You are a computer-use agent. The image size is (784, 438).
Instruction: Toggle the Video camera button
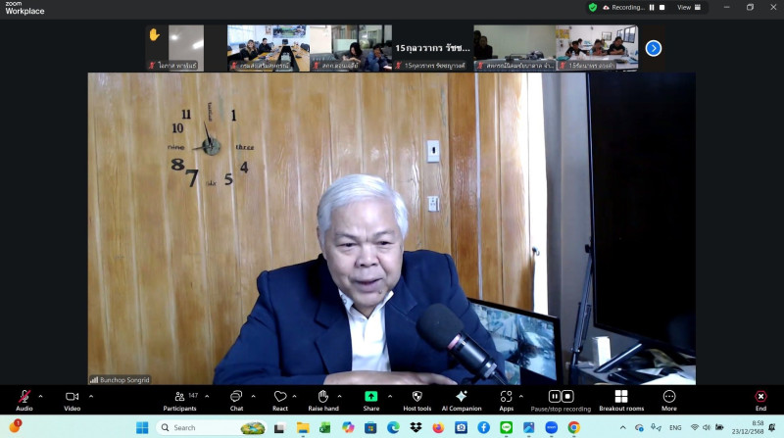click(x=72, y=398)
